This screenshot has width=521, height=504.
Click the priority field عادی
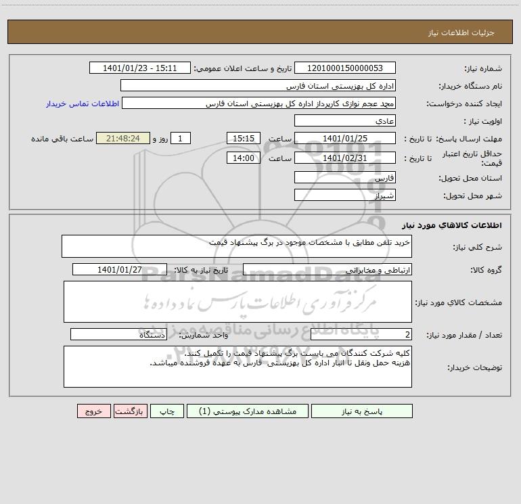[x=345, y=120]
